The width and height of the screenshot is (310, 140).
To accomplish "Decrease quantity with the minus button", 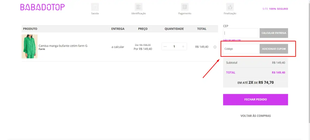I will click(x=165, y=46).
